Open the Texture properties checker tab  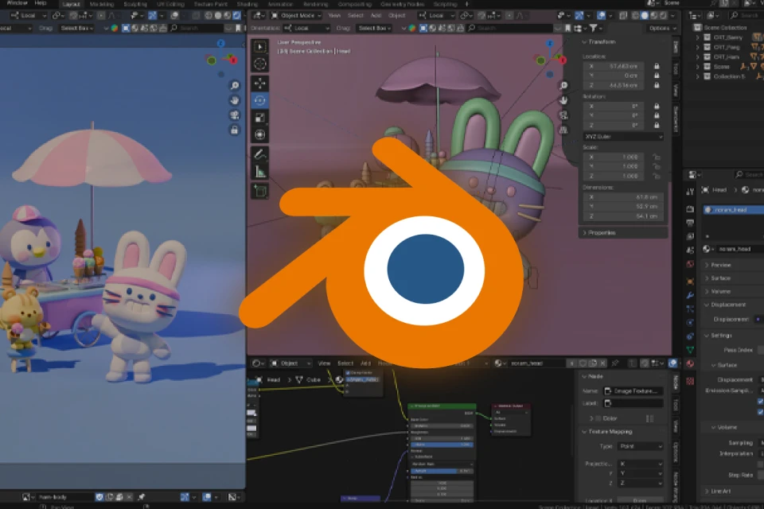coord(690,381)
